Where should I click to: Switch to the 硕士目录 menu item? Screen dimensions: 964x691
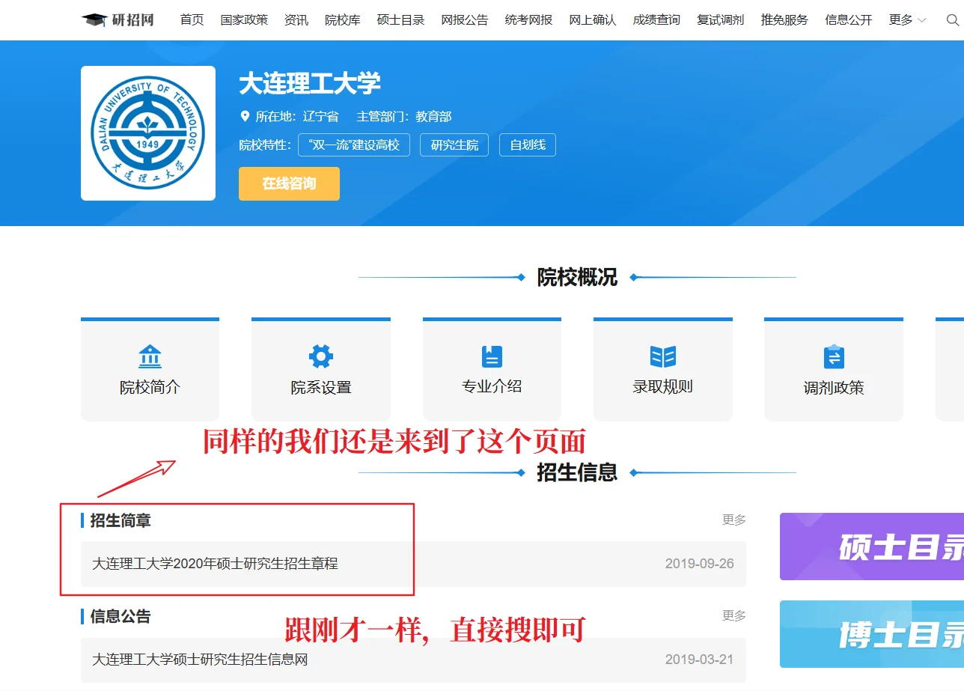coord(400,20)
